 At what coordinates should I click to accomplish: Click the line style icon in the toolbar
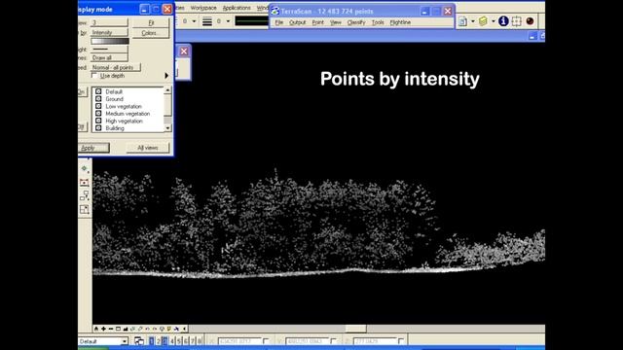pos(207,21)
